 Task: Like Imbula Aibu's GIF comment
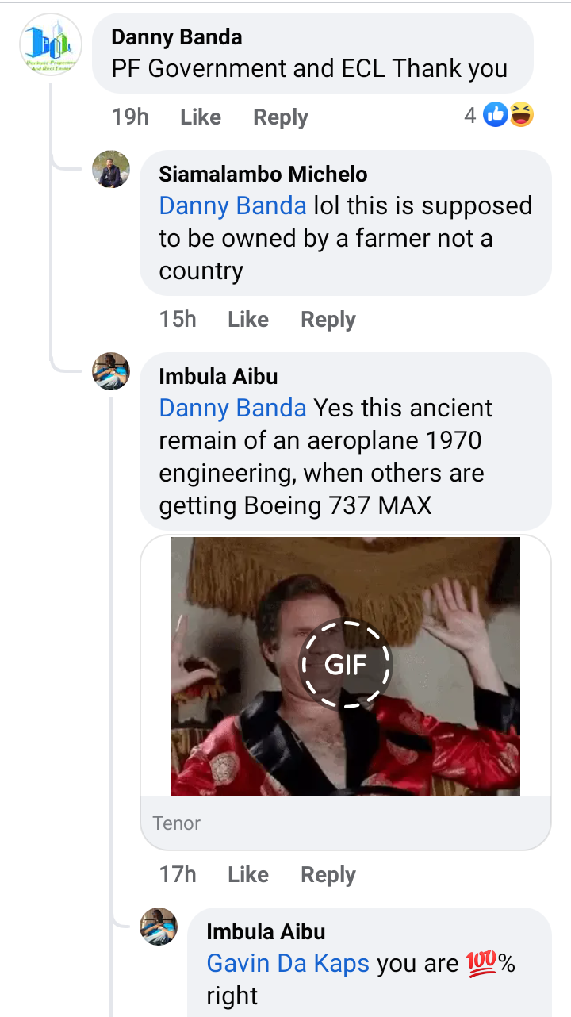click(x=247, y=875)
